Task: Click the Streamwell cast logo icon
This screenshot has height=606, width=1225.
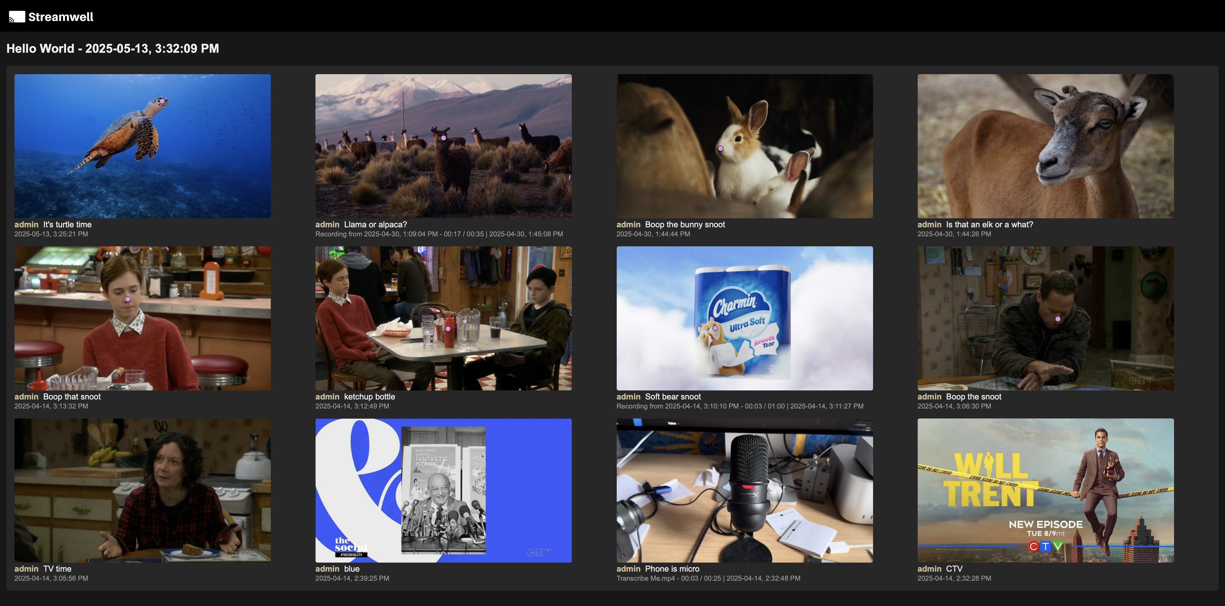Action: pyautogui.click(x=17, y=17)
